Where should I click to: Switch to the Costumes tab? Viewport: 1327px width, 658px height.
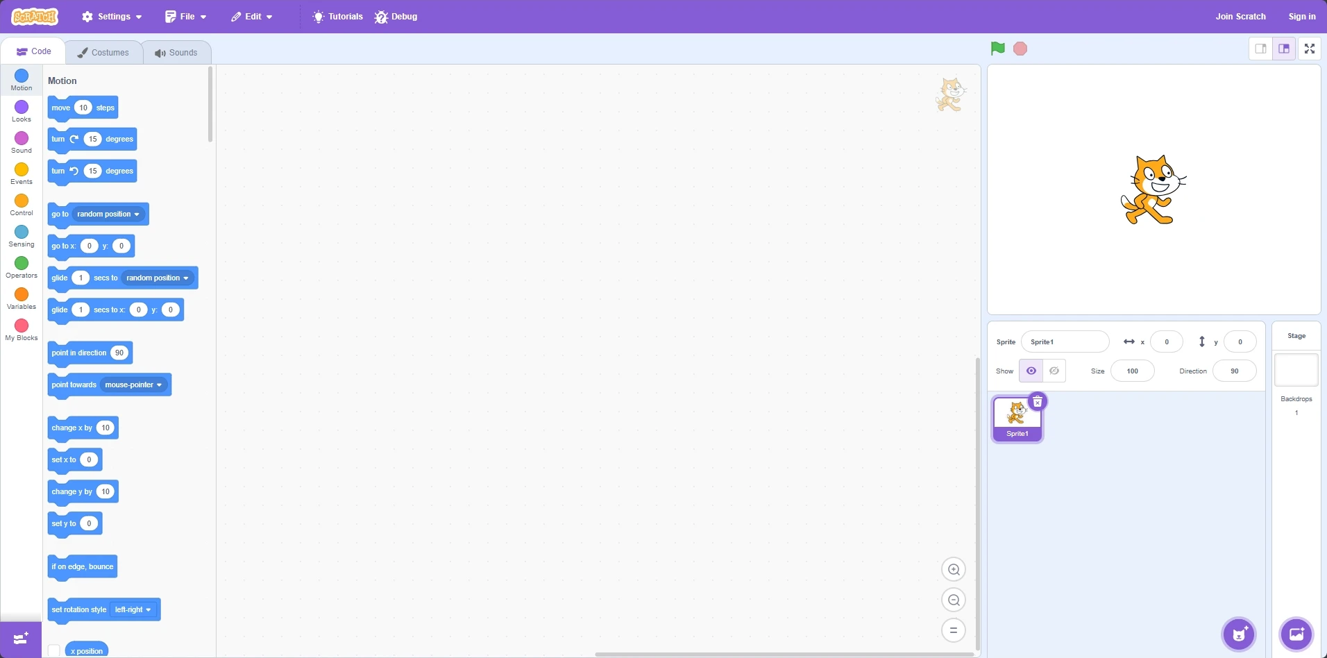click(103, 51)
